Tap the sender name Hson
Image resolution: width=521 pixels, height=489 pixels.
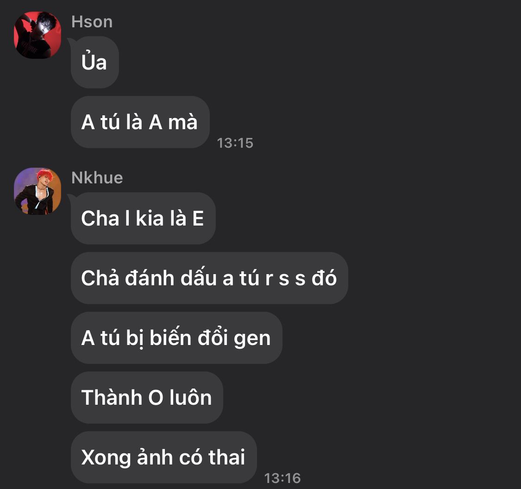[x=92, y=22]
